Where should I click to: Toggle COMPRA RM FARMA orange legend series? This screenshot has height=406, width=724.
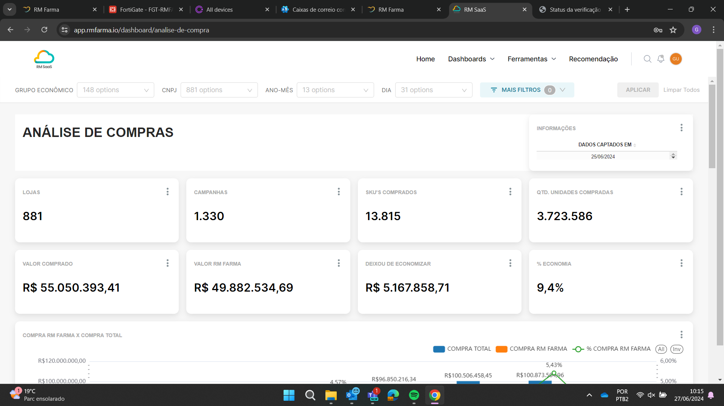click(532, 349)
